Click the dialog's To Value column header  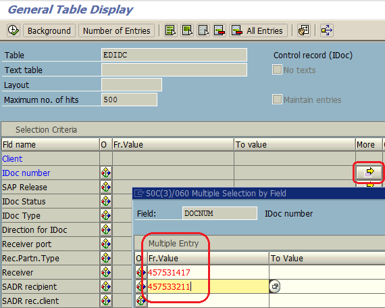click(327, 259)
